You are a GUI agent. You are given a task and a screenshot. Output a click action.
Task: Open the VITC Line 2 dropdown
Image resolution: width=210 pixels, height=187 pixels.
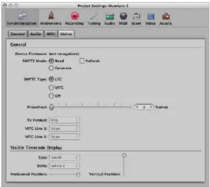[64, 137]
